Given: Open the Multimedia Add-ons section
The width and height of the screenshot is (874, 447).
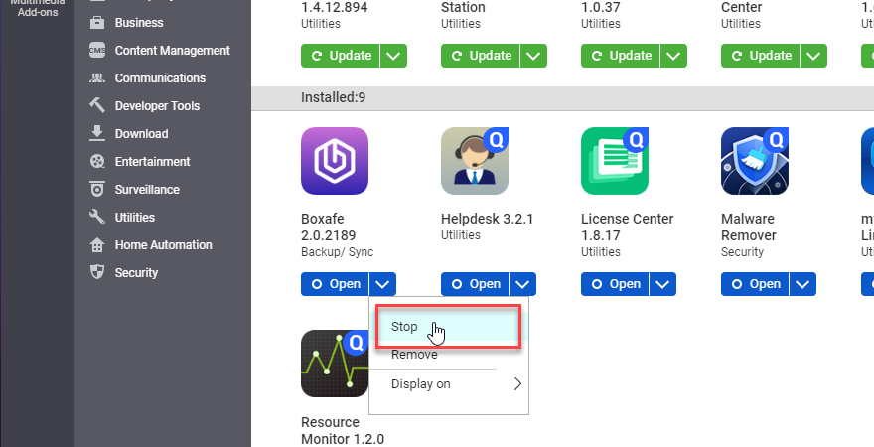Looking at the screenshot, I should click(37, 8).
